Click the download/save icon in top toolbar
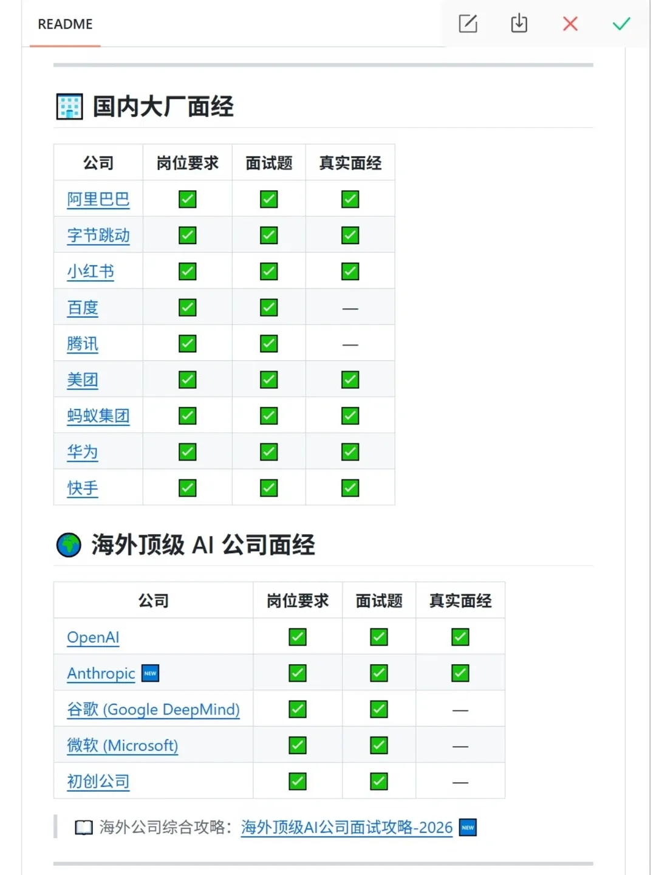656x875 pixels. point(519,24)
